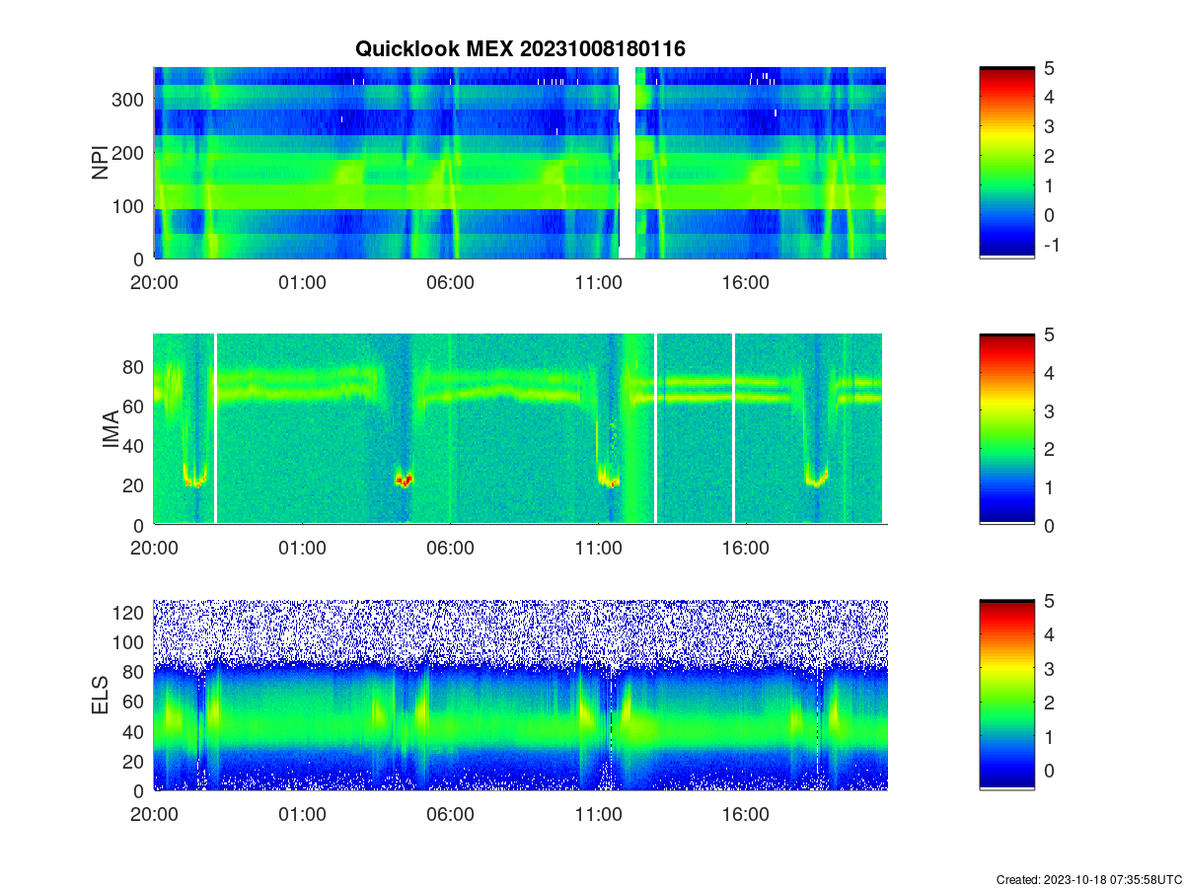Click the 60 tick on IMA y-axis

[135, 406]
